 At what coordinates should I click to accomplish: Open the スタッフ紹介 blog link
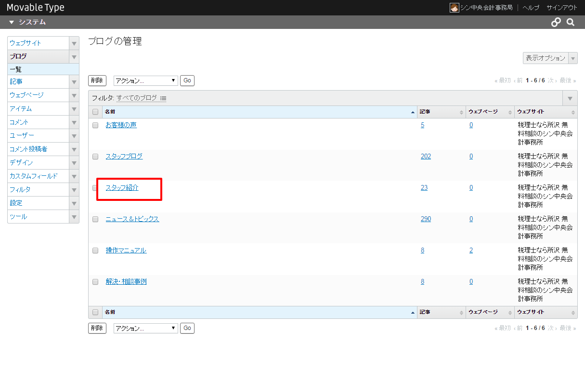click(122, 188)
